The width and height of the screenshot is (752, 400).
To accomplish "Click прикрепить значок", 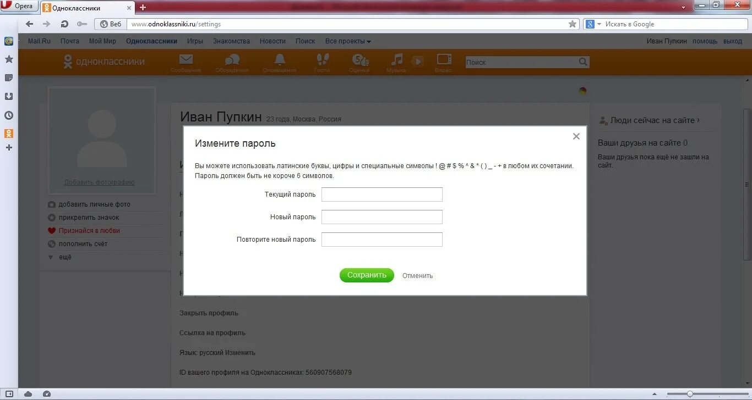I will coord(89,218).
